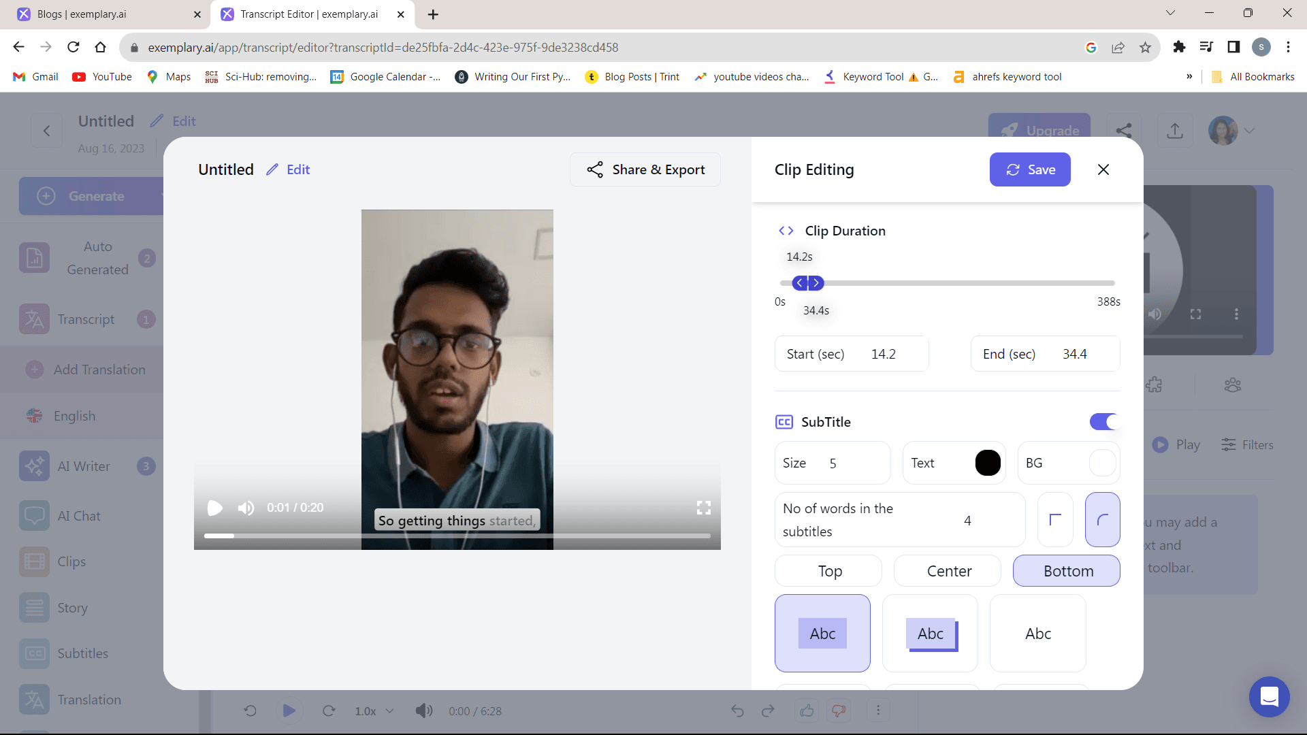Image resolution: width=1307 pixels, height=735 pixels.
Task: Mute the clip preview volume icon
Action: pyautogui.click(x=246, y=508)
